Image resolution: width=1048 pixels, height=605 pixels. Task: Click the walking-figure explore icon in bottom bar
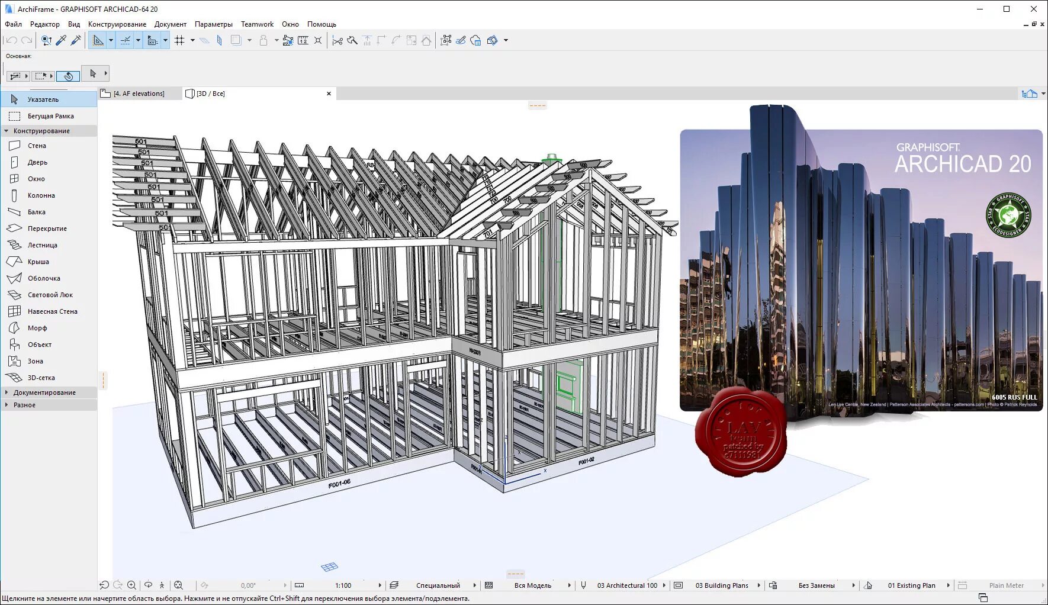pos(162,585)
